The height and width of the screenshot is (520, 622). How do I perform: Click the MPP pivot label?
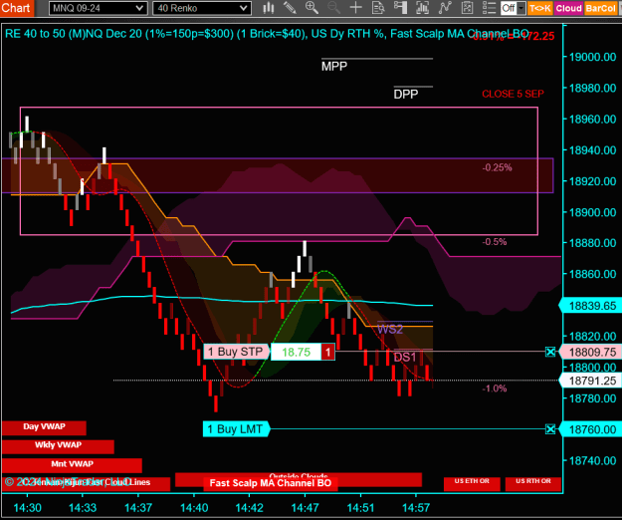pyautogui.click(x=334, y=66)
